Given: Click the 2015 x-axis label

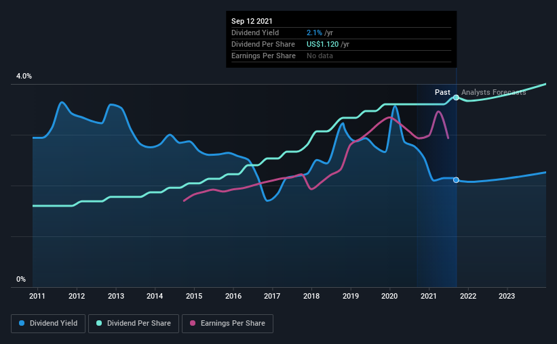Looking at the screenshot, I should tap(194, 296).
